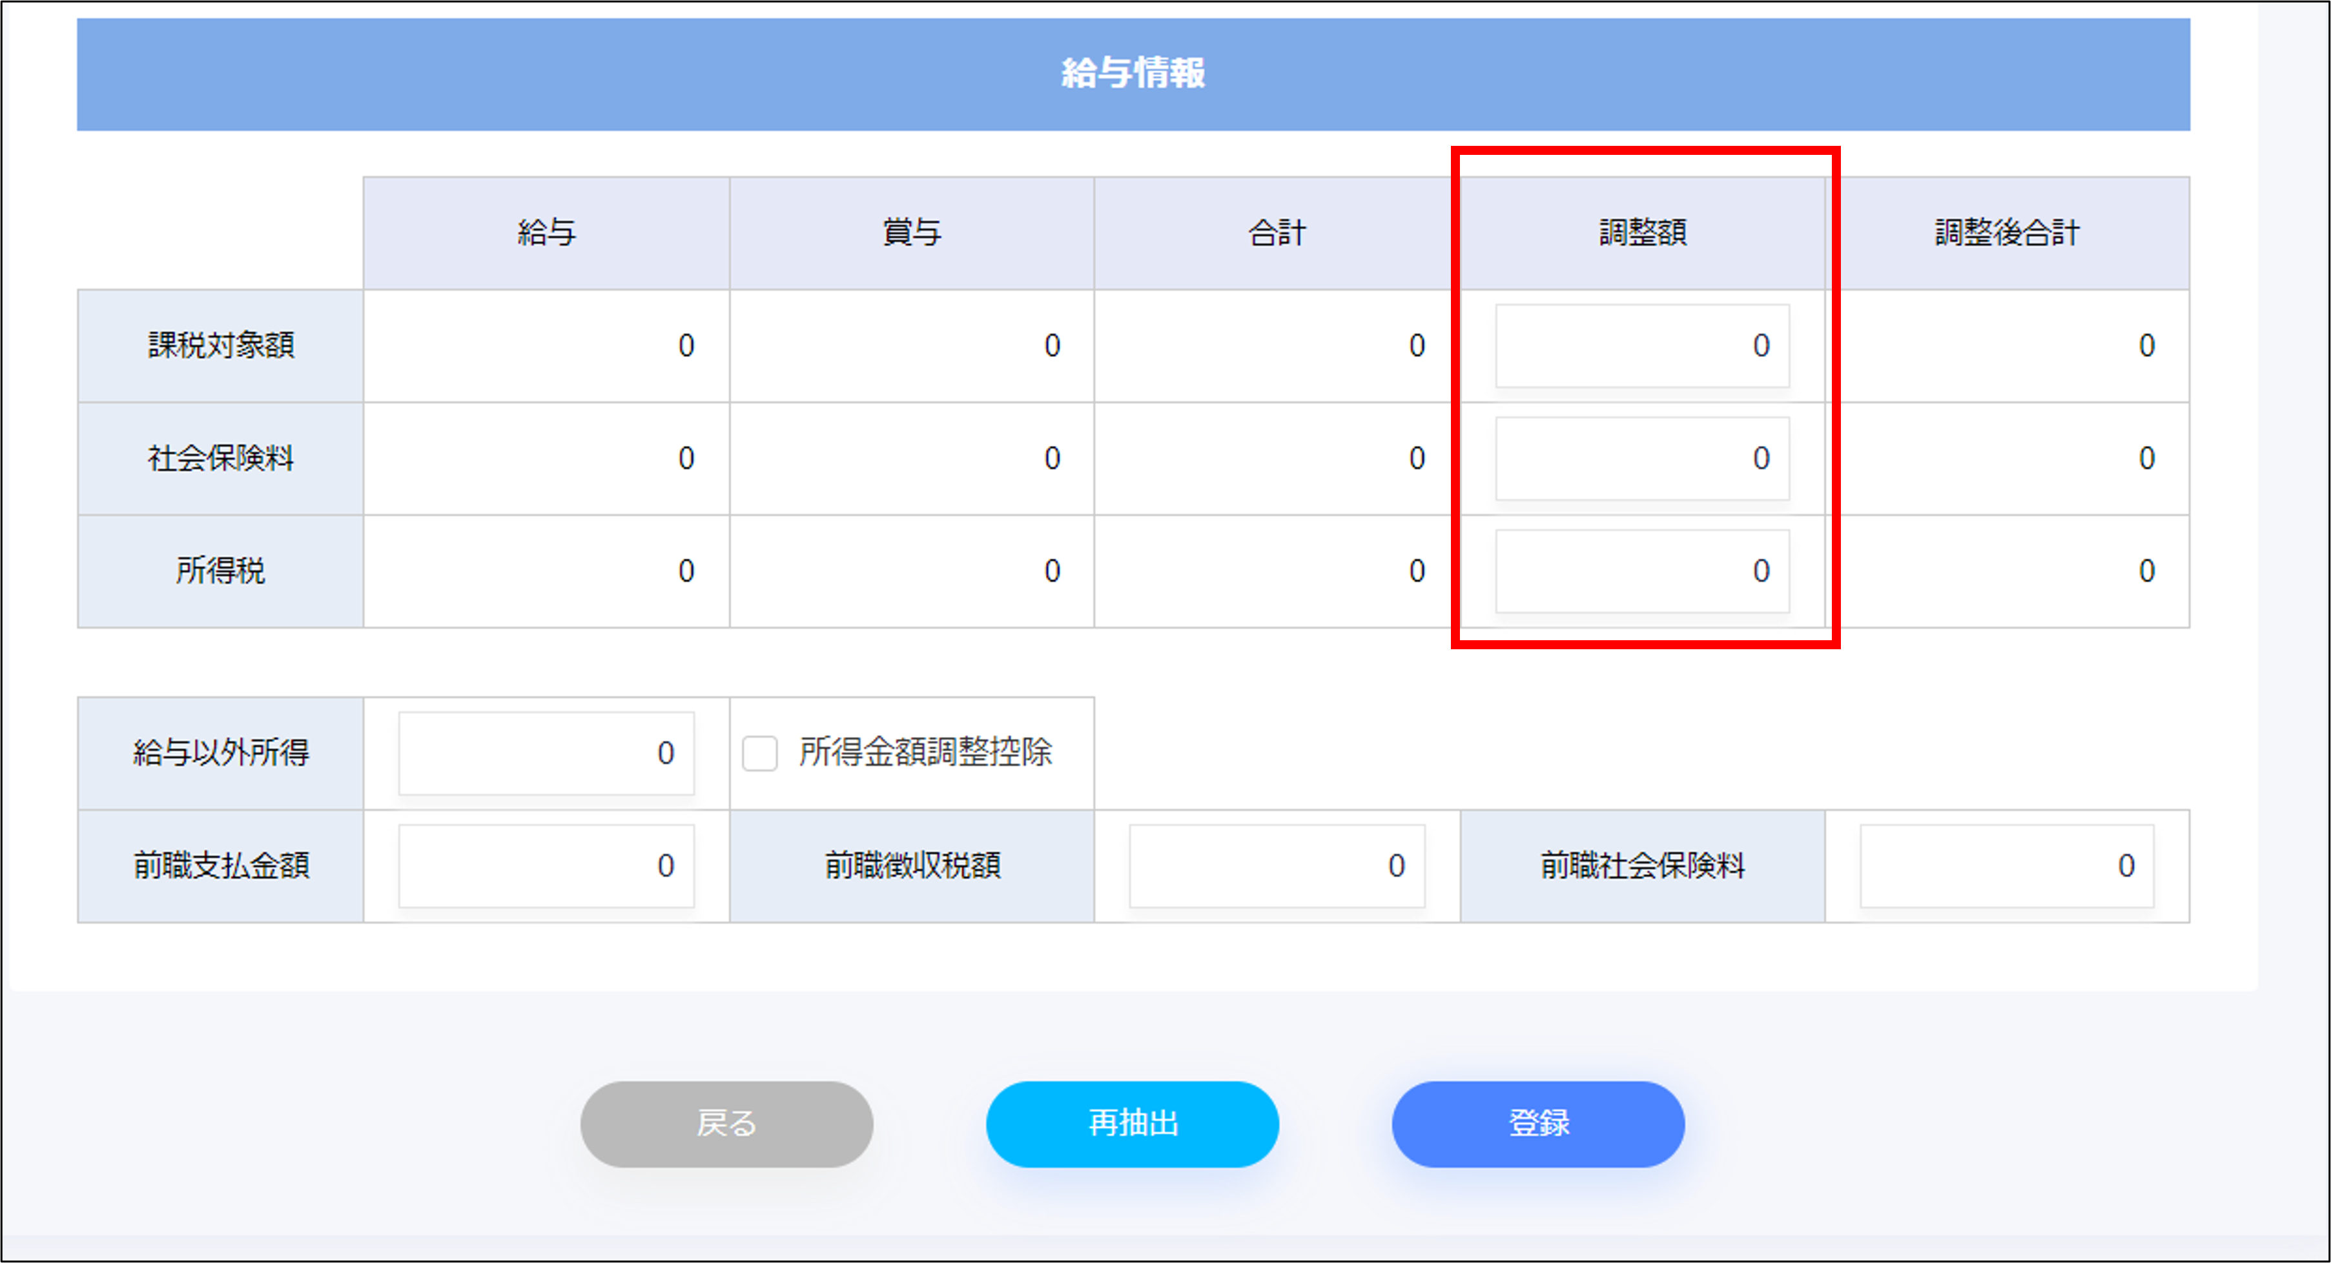
Task: Focus the 所得税 調整額 input field
Action: [1643, 571]
